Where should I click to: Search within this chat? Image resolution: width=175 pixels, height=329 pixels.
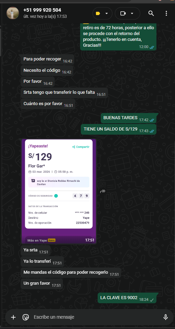coord(151,13)
